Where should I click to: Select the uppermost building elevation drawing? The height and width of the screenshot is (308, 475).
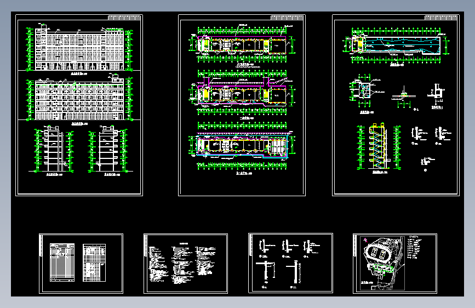[x=79, y=48]
